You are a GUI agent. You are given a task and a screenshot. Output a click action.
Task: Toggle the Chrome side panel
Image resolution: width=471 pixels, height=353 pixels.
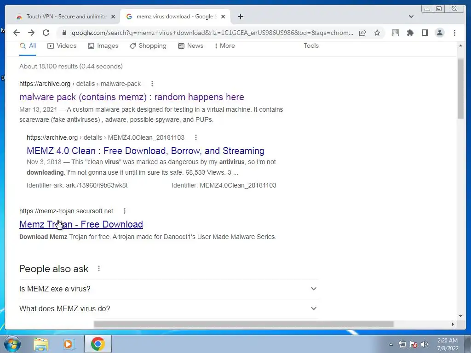425,33
